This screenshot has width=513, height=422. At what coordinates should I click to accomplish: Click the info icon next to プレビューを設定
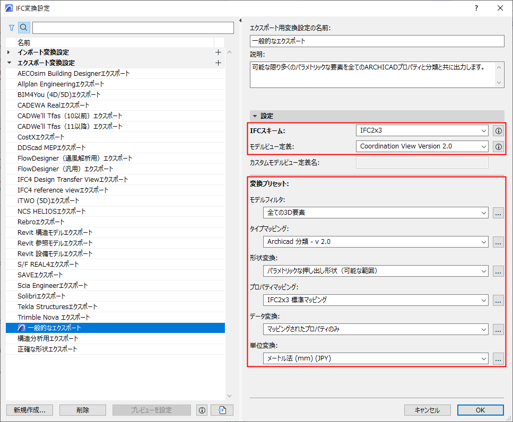click(x=202, y=410)
